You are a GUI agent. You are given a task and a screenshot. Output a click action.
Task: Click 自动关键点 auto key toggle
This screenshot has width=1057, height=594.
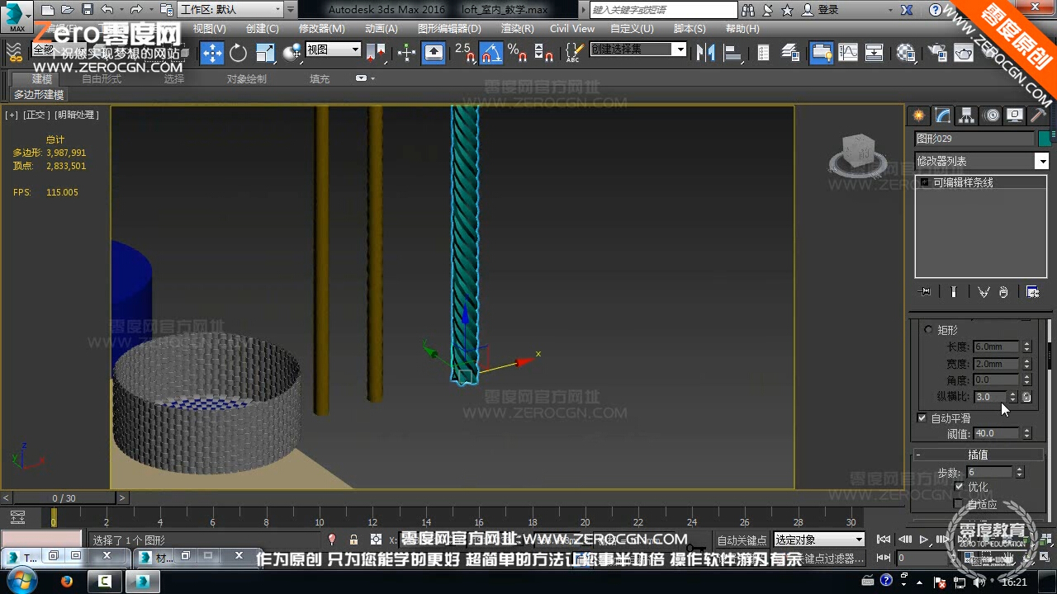click(742, 540)
